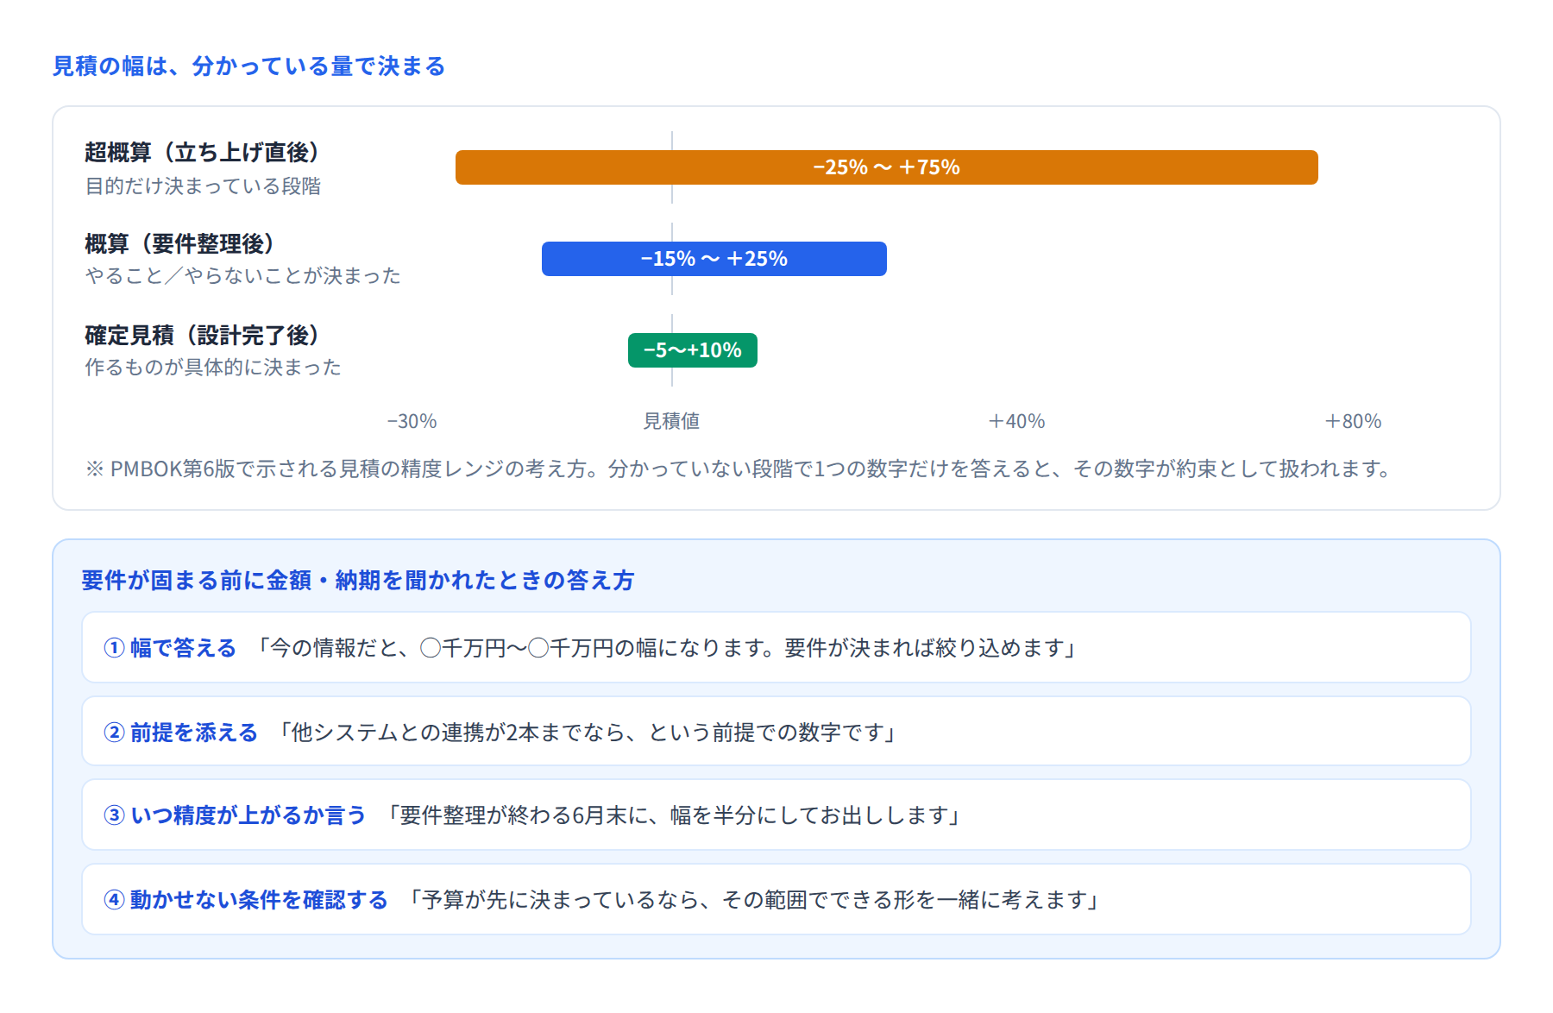Click the quote about 他システムとの連携が2本まで
The height and width of the screenshot is (1013, 1553).
tap(588, 733)
